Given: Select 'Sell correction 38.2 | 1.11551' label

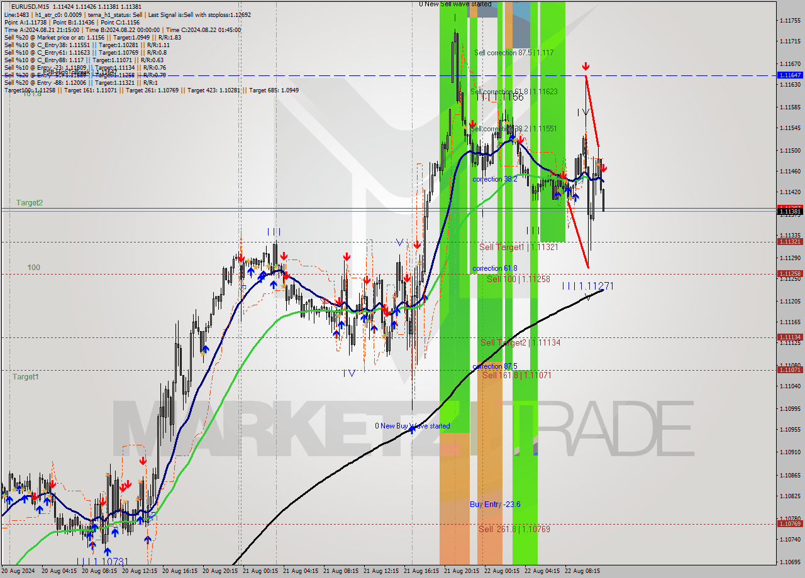Looking at the screenshot, I should pyautogui.click(x=514, y=128).
